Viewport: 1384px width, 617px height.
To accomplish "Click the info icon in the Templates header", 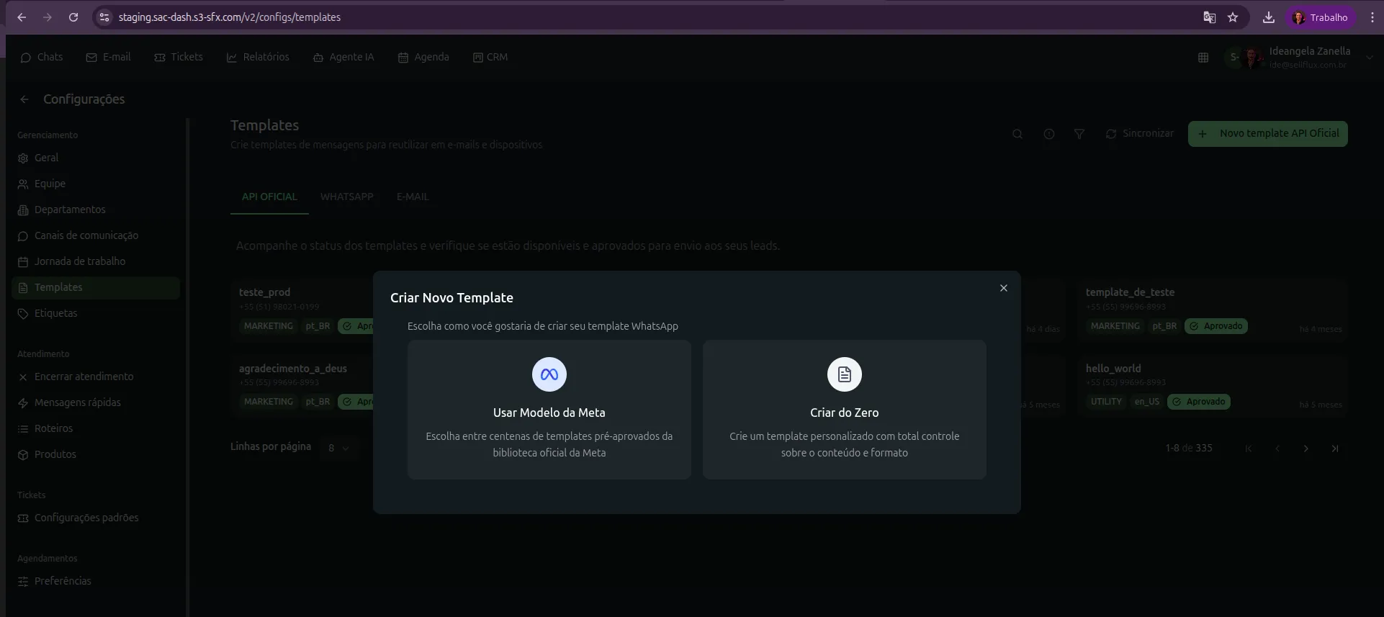I will point(1049,134).
